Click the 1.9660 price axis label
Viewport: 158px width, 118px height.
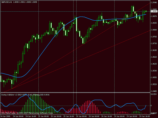[x=154, y=57]
